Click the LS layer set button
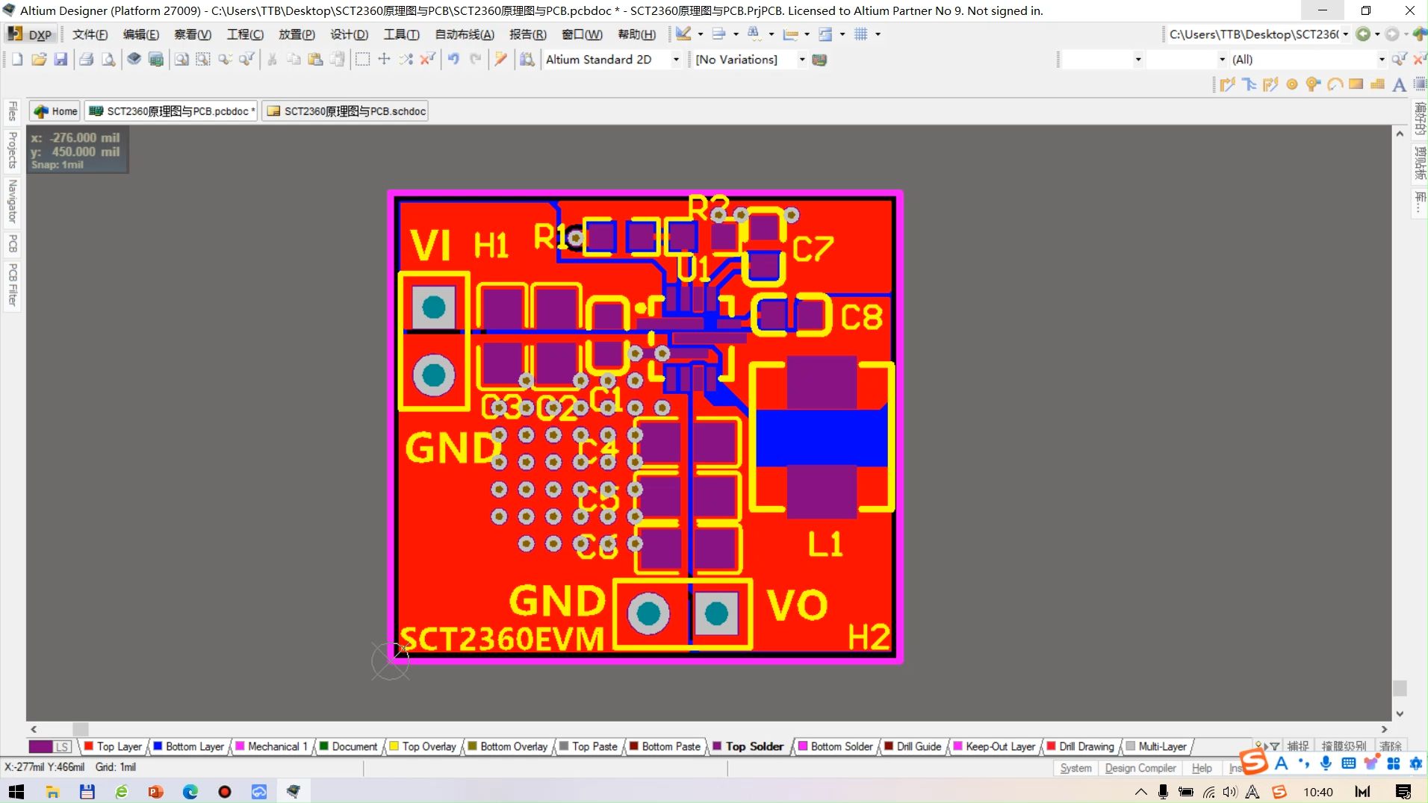 click(62, 746)
